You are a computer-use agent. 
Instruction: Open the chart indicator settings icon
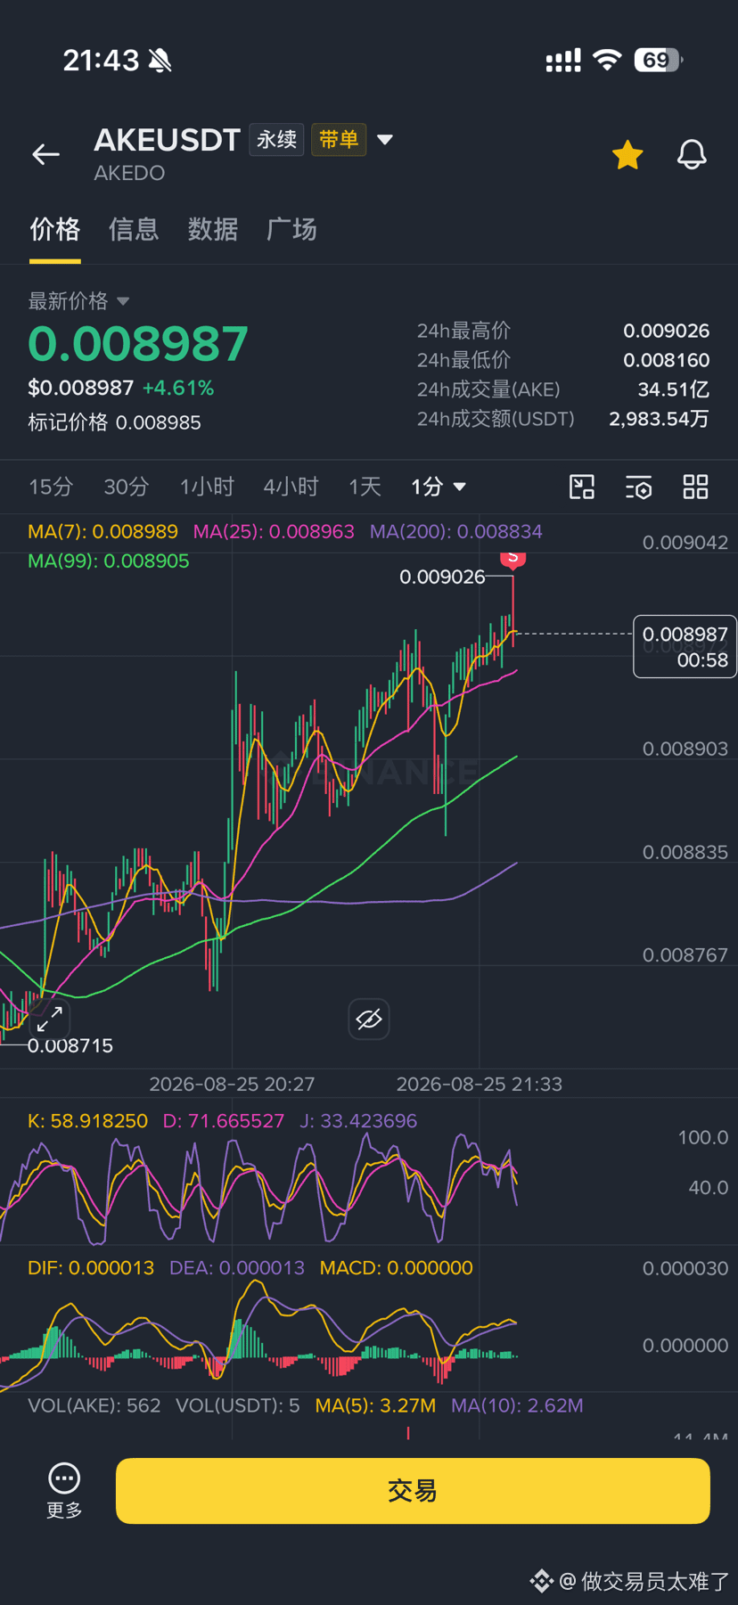pos(638,487)
